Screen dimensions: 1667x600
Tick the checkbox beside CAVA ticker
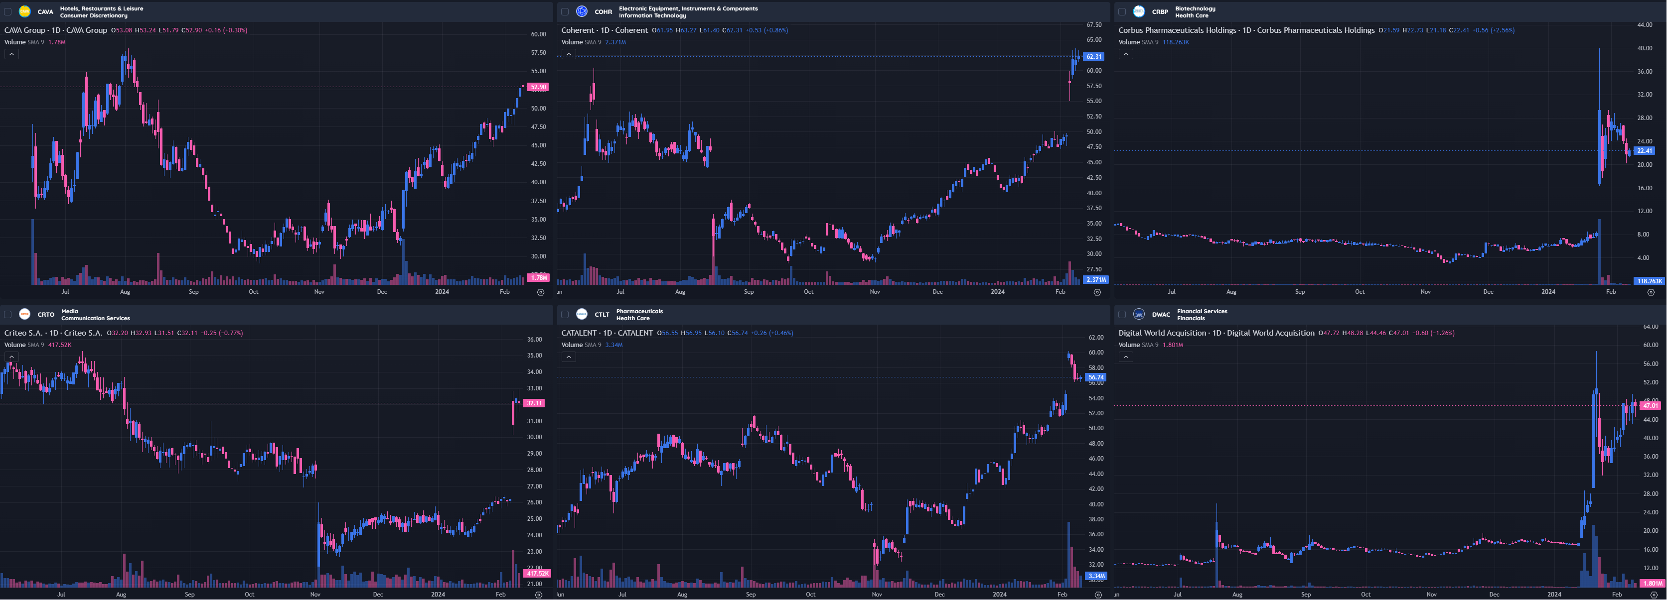click(8, 11)
